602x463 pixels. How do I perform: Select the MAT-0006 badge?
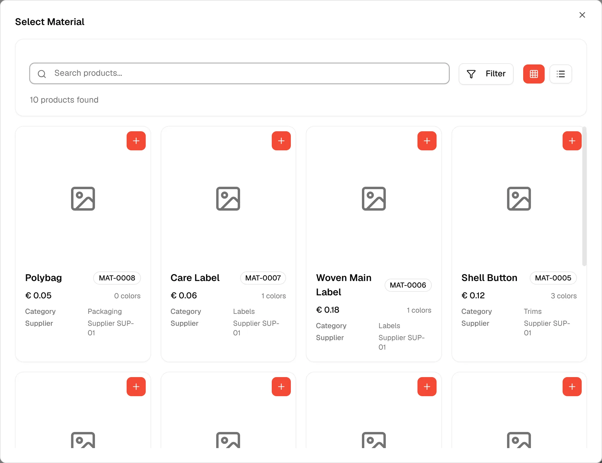[408, 285]
